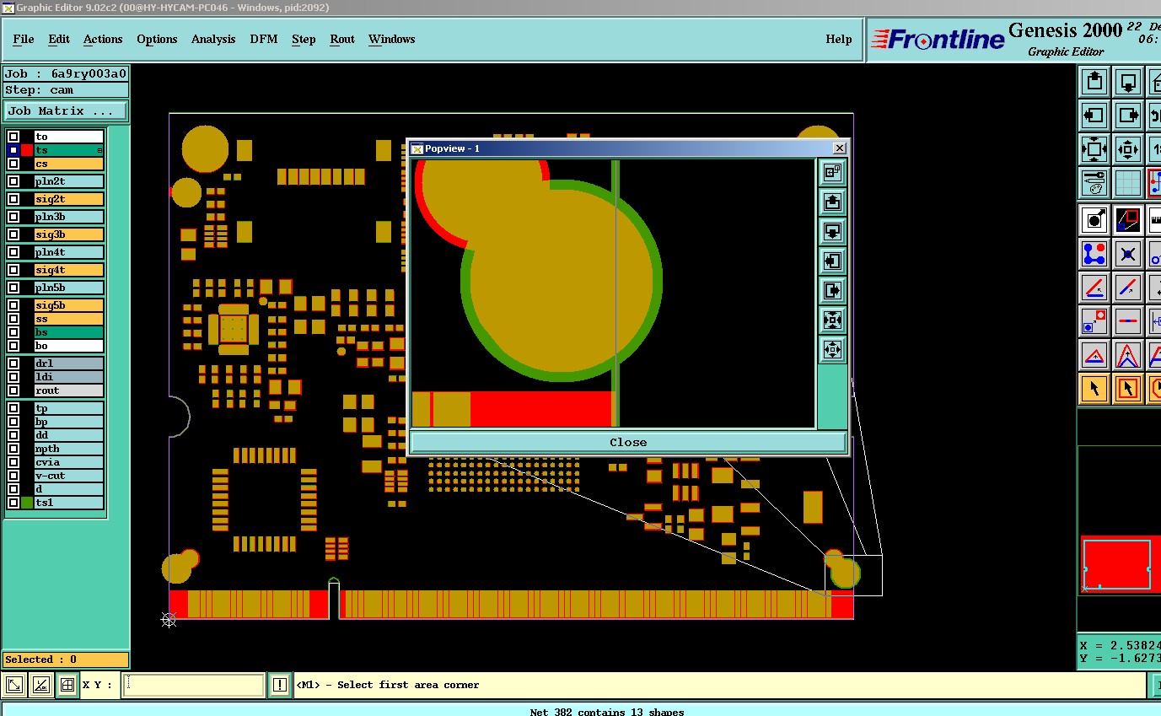The width and height of the screenshot is (1161, 716).
Task: Toggle the checkbox for layer drl
Action: pos(13,363)
